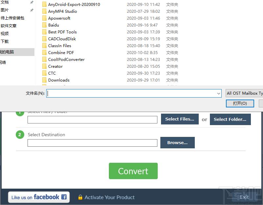Click the Select Files path field
The height and width of the screenshot is (205, 263).
tap(92, 120)
